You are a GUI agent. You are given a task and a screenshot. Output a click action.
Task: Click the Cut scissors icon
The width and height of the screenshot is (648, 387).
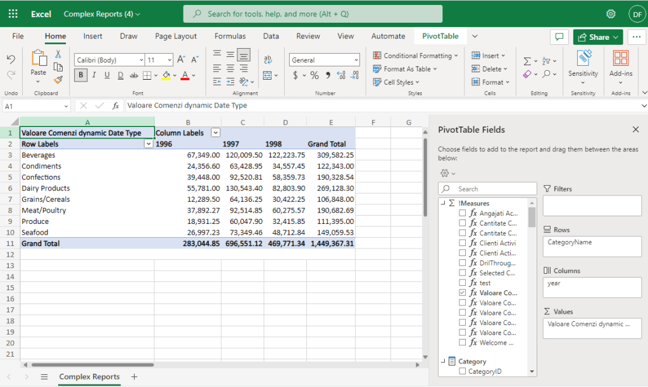[x=58, y=54]
